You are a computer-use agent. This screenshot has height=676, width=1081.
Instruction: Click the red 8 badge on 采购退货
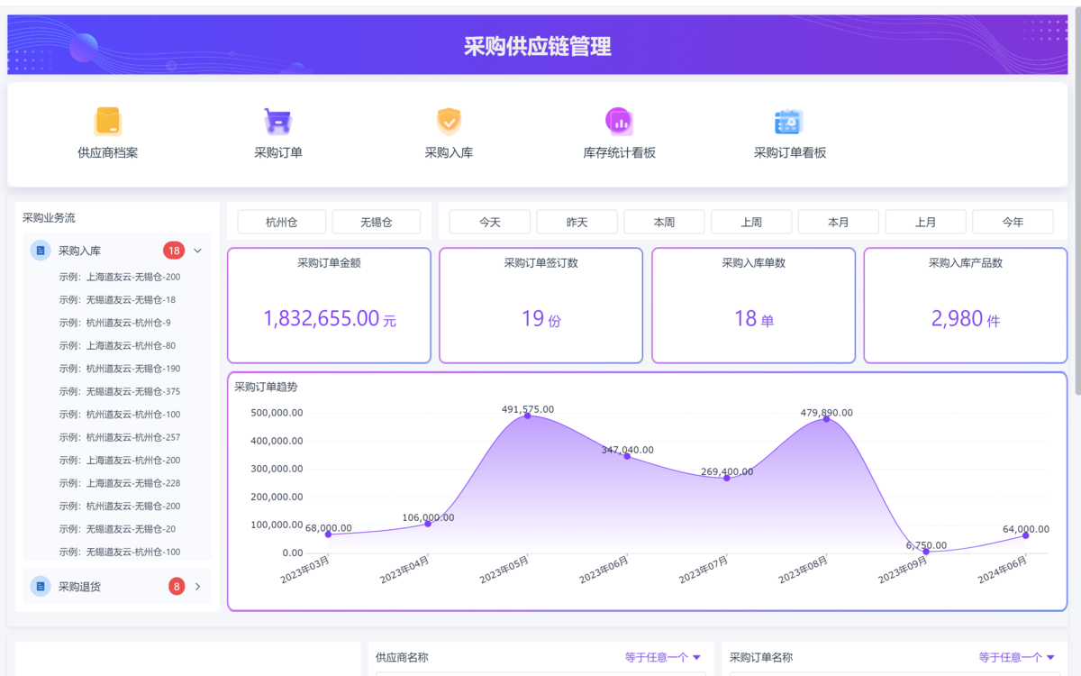click(x=177, y=587)
